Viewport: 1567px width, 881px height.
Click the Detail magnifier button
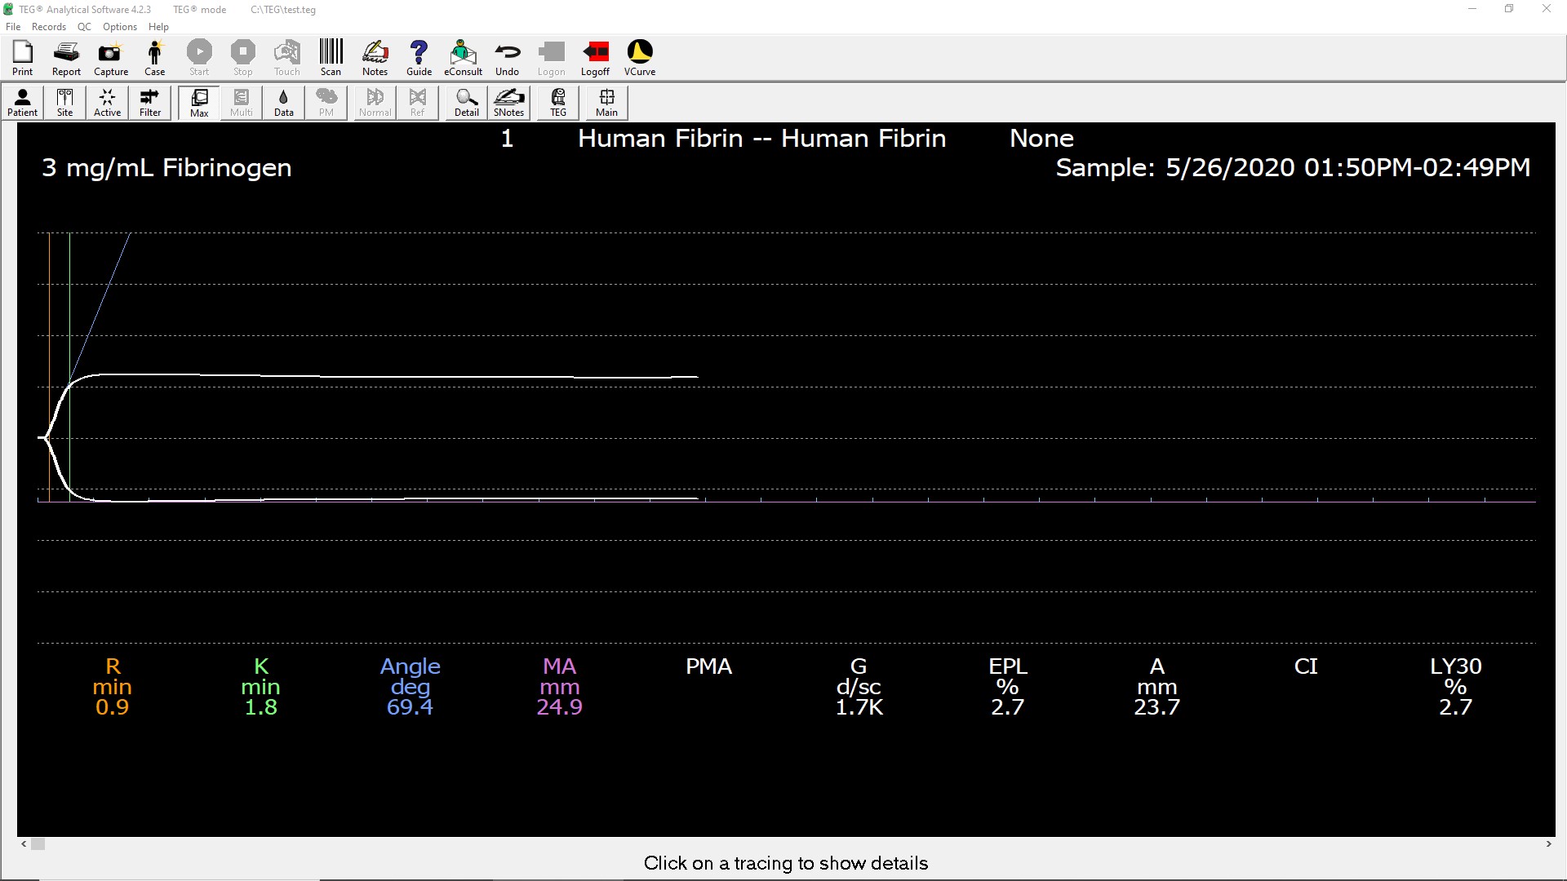[x=466, y=103]
